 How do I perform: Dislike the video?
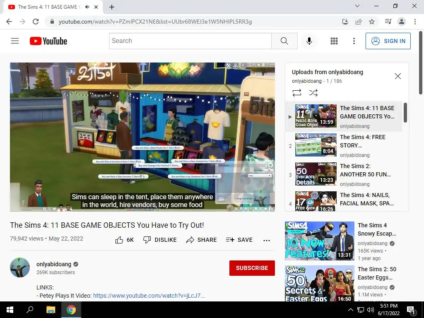click(x=160, y=240)
